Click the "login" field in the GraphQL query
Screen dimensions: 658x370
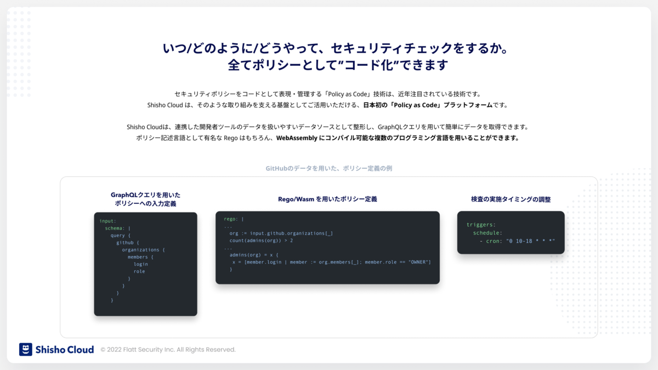[x=141, y=264]
